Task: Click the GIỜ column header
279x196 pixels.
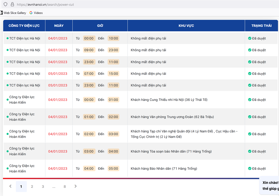Action: (100, 26)
